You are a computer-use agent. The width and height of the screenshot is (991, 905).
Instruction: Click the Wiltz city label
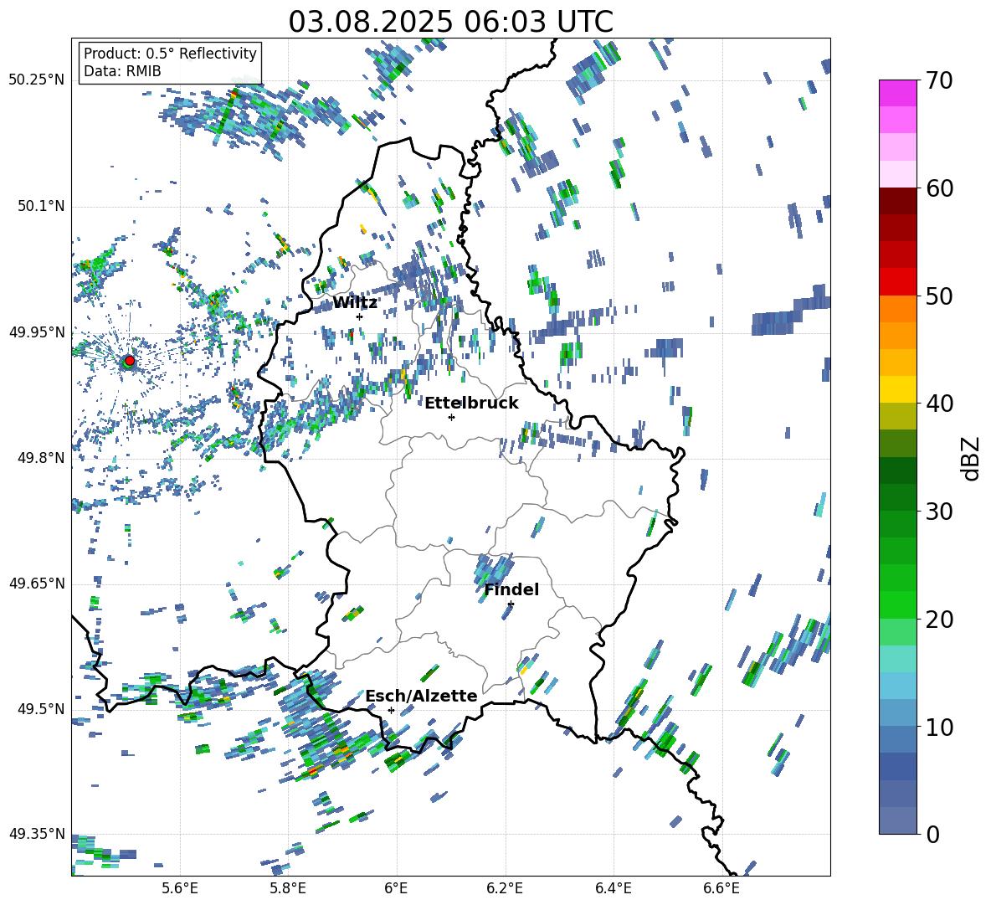(x=355, y=303)
